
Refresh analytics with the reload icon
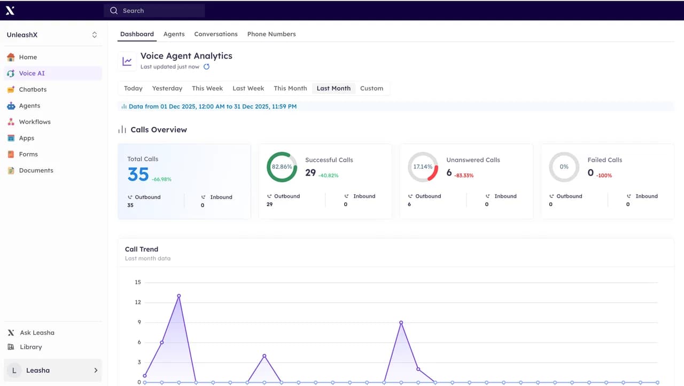[x=207, y=67]
